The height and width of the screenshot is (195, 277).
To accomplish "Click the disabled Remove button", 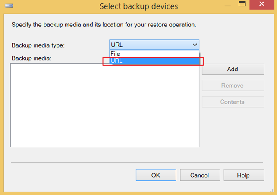I will coord(233,86).
